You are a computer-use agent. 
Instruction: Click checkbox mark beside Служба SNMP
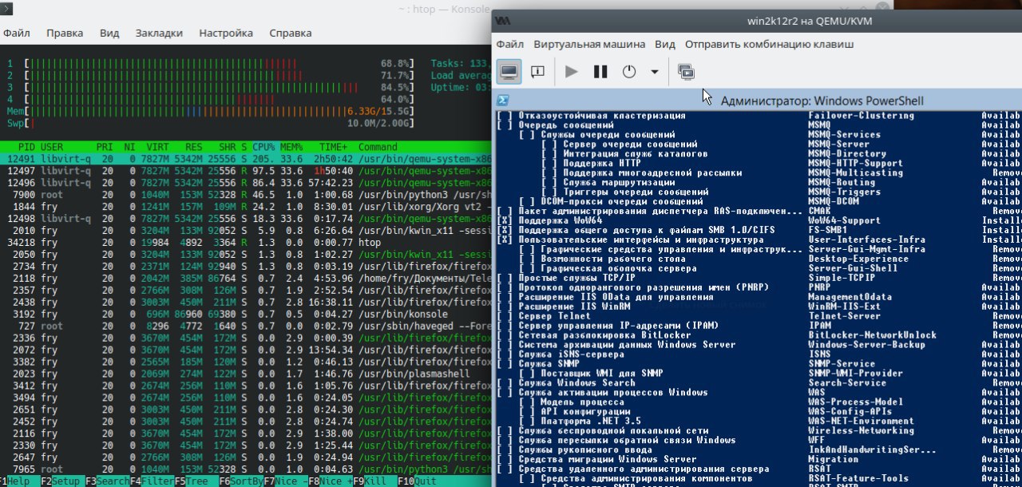pyautogui.click(x=505, y=364)
